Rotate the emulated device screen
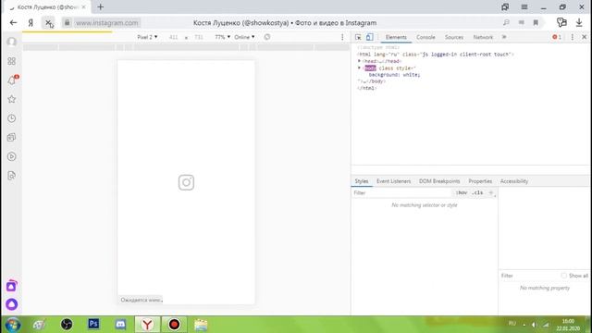 click(x=267, y=37)
